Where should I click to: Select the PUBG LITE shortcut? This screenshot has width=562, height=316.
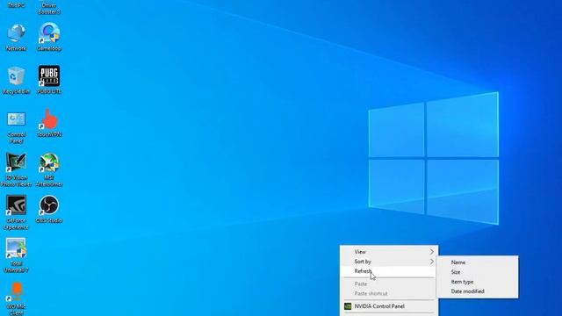[x=49, y=80]
